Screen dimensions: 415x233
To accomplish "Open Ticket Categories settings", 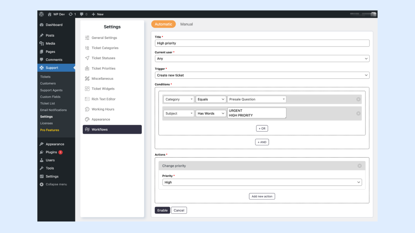I will coord(105,48).
